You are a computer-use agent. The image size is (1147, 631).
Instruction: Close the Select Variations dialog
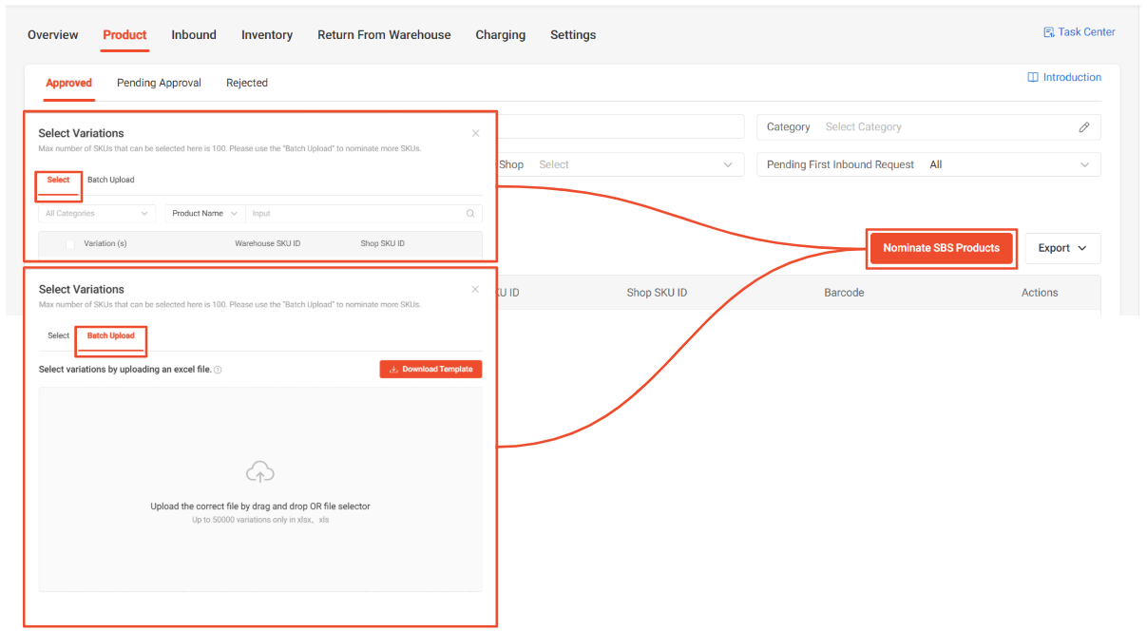click(475, 133)
